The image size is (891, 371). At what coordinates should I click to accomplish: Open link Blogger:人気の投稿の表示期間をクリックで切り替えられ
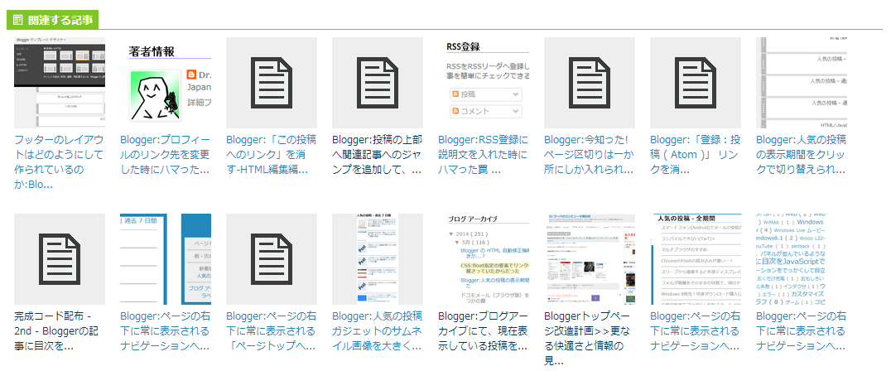(802, 155)
